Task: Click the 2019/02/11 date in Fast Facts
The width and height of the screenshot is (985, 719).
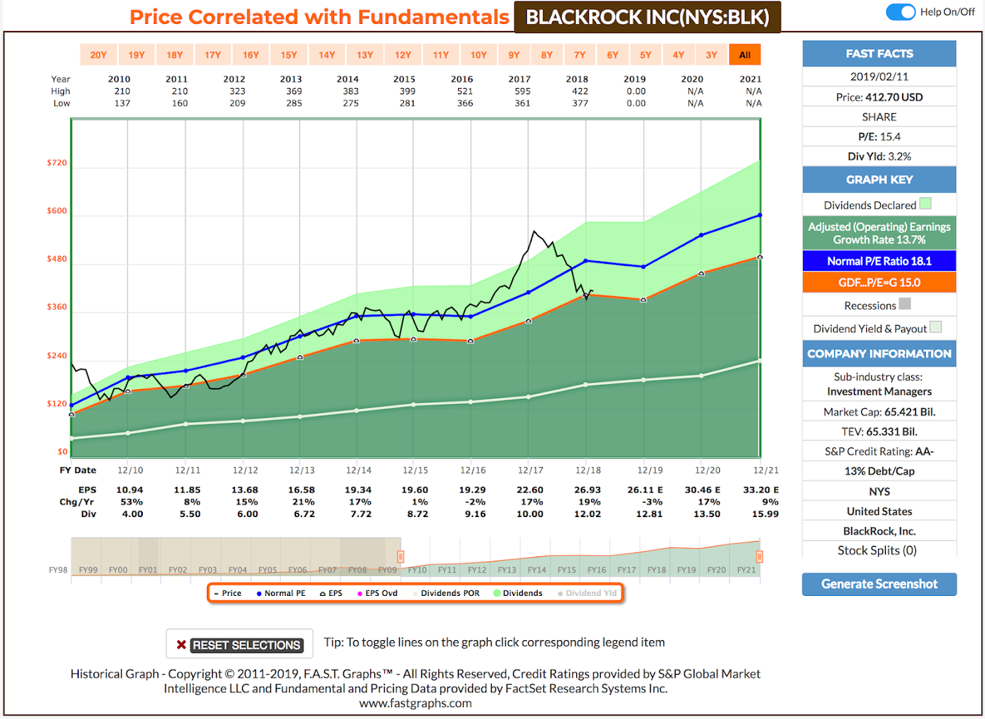Action: [x=879, y=76]
